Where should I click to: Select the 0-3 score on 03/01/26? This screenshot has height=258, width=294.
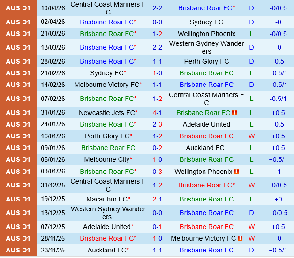[x=157, y=172]
